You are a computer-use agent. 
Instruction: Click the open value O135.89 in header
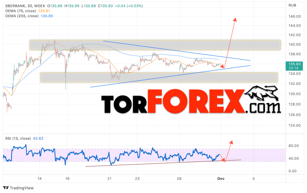point(55,6)
